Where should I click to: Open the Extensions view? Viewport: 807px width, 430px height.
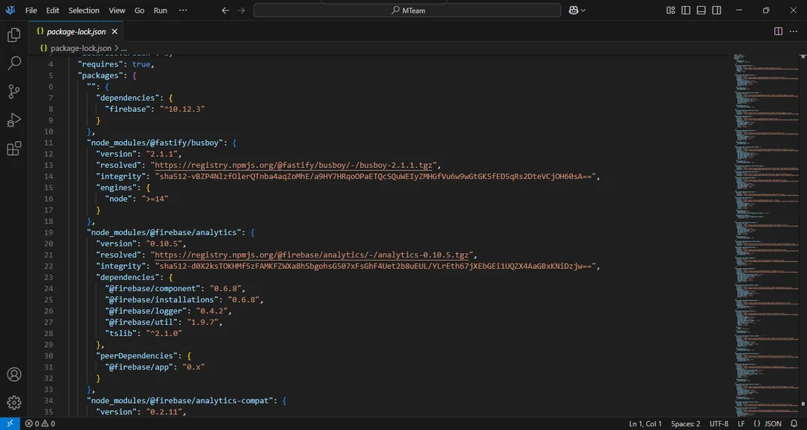(x=14, y=149)
